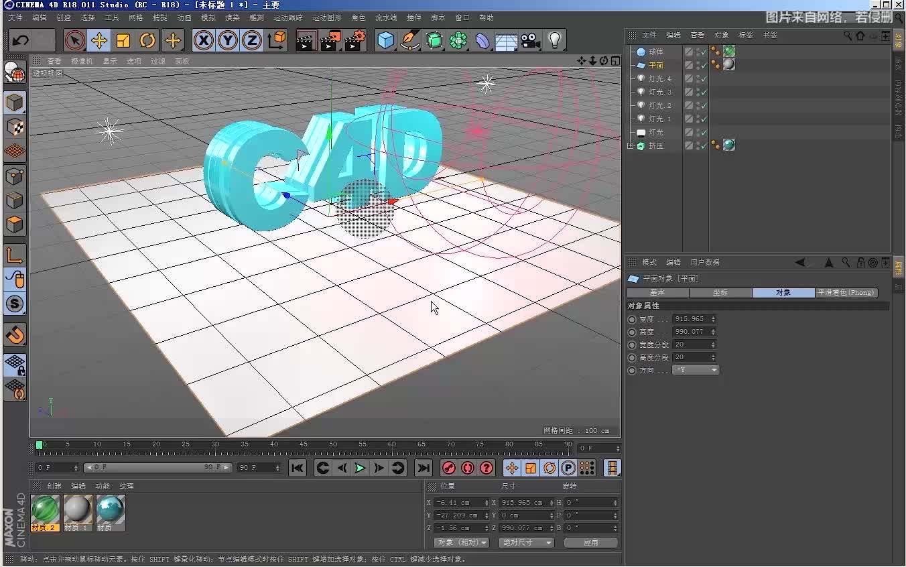
Task: Switch to Texture mode in sidebar
Action: click(15, 127)
